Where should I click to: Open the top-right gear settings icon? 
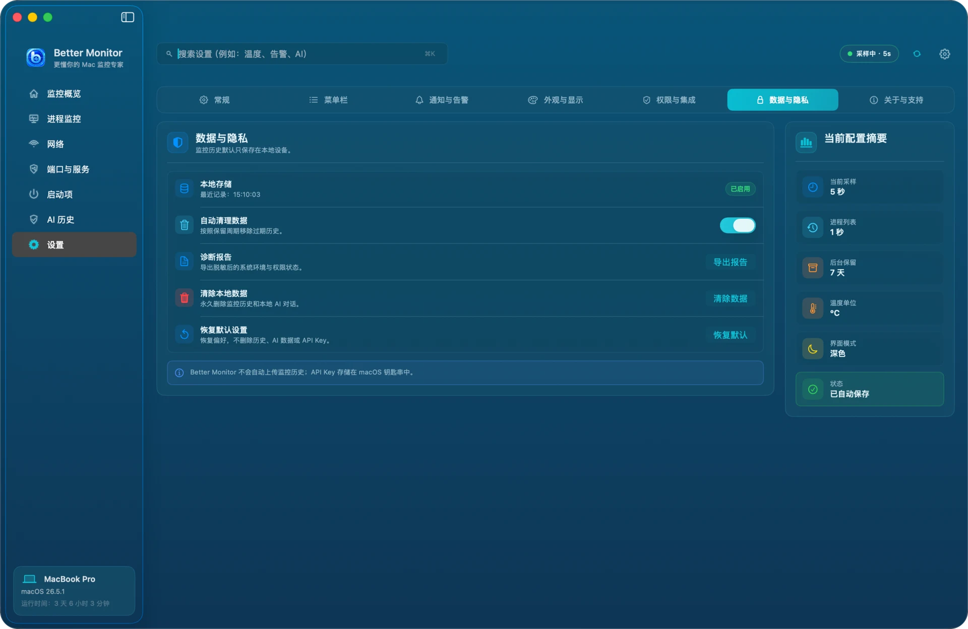945,54
